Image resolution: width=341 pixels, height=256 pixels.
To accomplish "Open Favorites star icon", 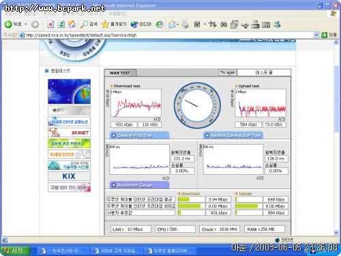I will click(x=105, y=24).
